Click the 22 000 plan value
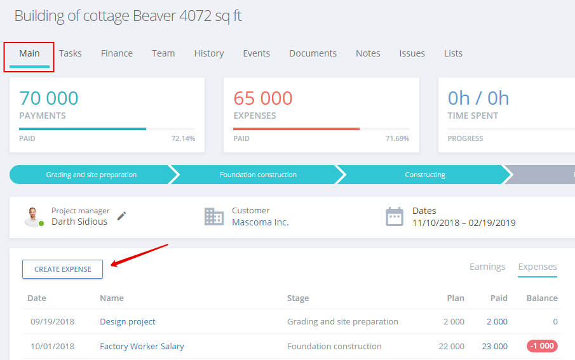 [451, 346]
